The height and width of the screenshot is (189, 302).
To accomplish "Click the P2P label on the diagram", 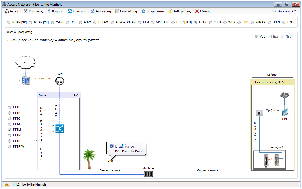I will 110,161.
